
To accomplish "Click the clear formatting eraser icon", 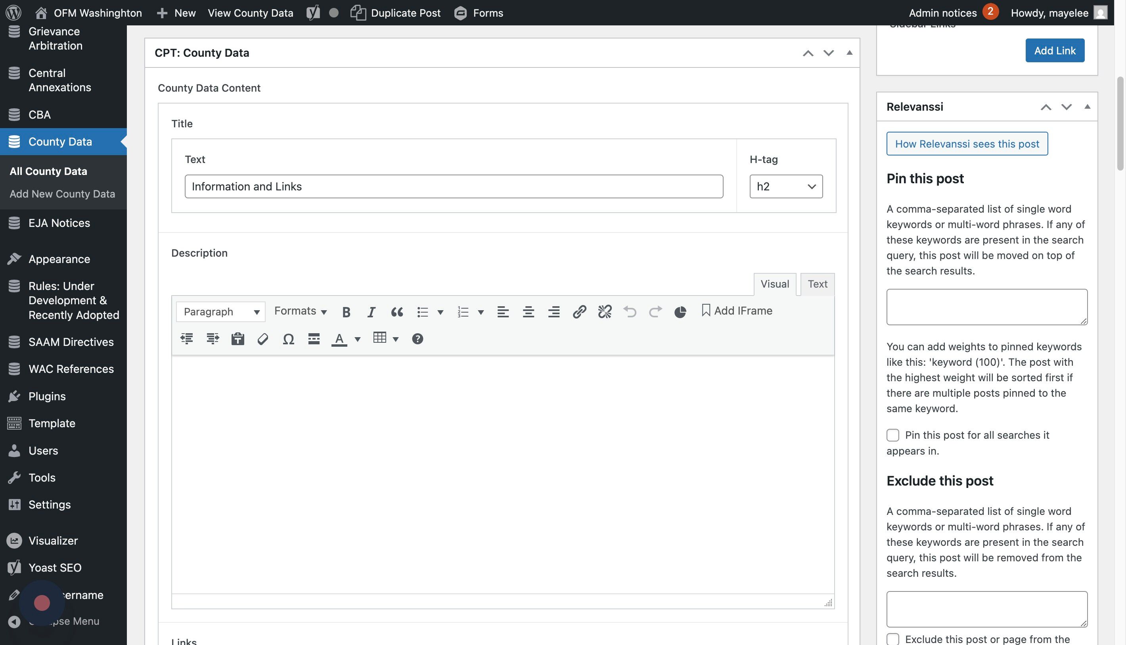I will coord(262,339).
